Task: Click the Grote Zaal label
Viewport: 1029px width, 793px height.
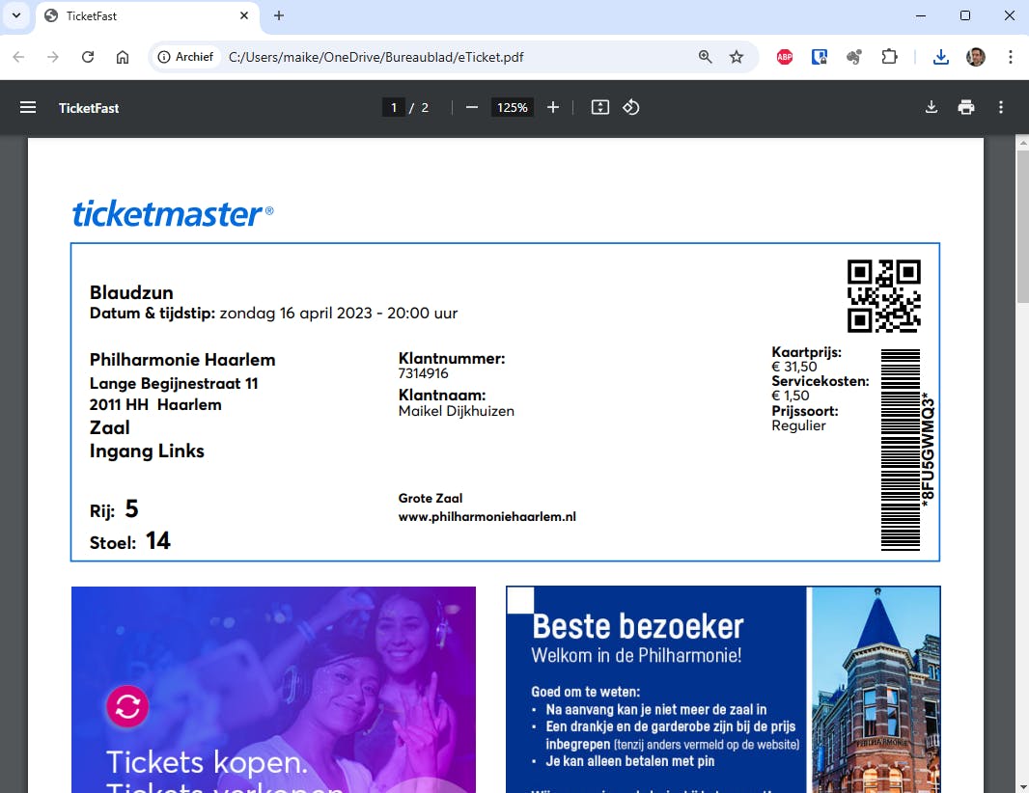Action: 431,499
